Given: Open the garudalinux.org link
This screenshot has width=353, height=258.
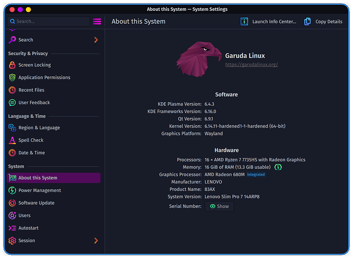Looking at the screenshot, I should (x=252, y=65).
